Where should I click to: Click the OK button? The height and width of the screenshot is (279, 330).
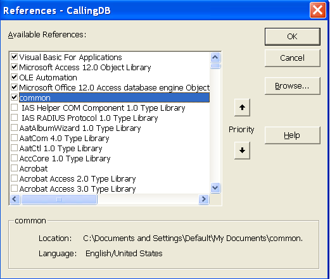293,37
